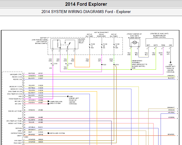Click the arrow pointing to 'DEFOGGER SYSTEM'

pos(49,133)
